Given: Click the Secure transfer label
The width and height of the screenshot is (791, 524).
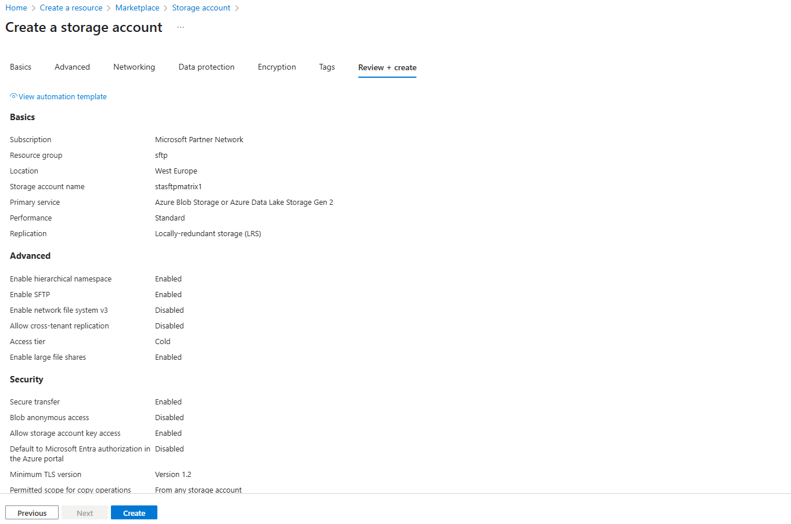Looking at the screenshot, I should pyautogui.click(x=35, y=402).
